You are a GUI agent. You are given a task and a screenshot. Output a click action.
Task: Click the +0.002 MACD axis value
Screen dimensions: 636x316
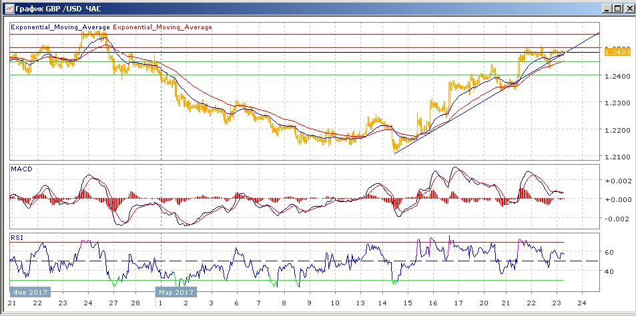pyautogui.click(x=616, y=181)
